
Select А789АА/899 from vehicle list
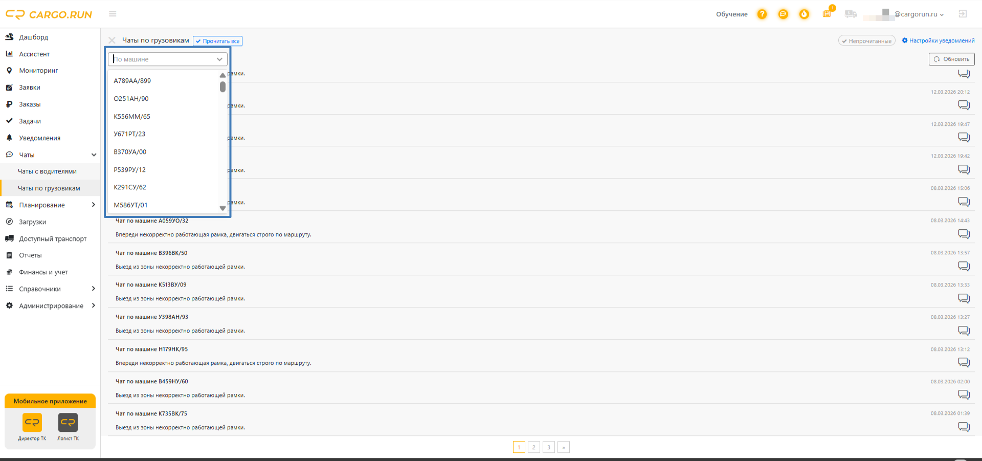pyautogui.click(x=163, y=81)
